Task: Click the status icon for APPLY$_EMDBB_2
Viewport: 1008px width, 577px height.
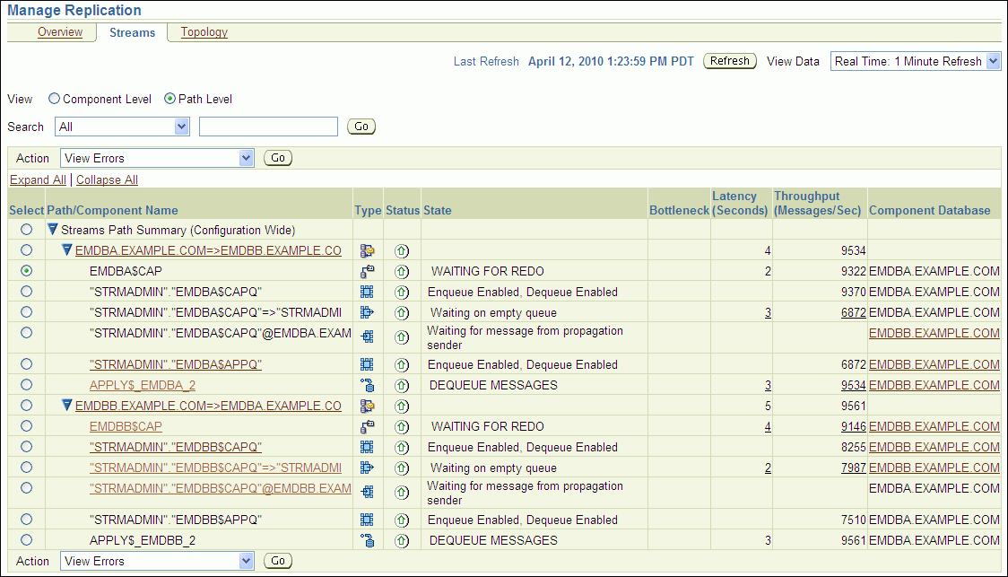Action: tap(402, 540)
